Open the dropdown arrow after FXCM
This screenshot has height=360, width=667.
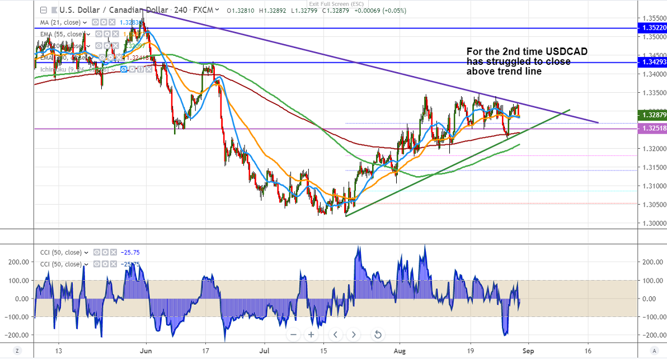[x=217, y=10]
